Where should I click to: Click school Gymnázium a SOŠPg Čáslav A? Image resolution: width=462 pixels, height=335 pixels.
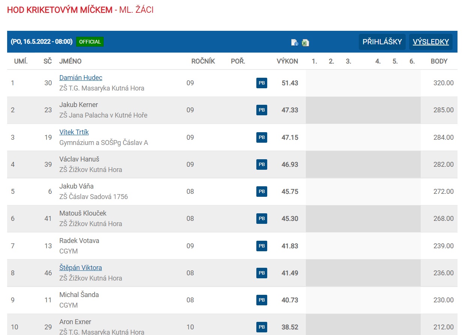click(x=104, y=143)
